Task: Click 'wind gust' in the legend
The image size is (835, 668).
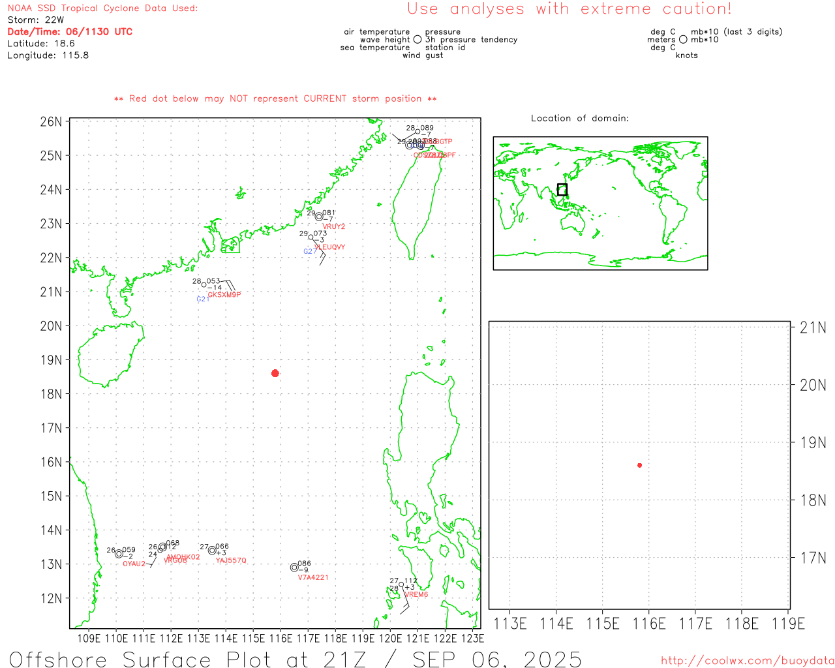Action: click(x=423, y=55)
